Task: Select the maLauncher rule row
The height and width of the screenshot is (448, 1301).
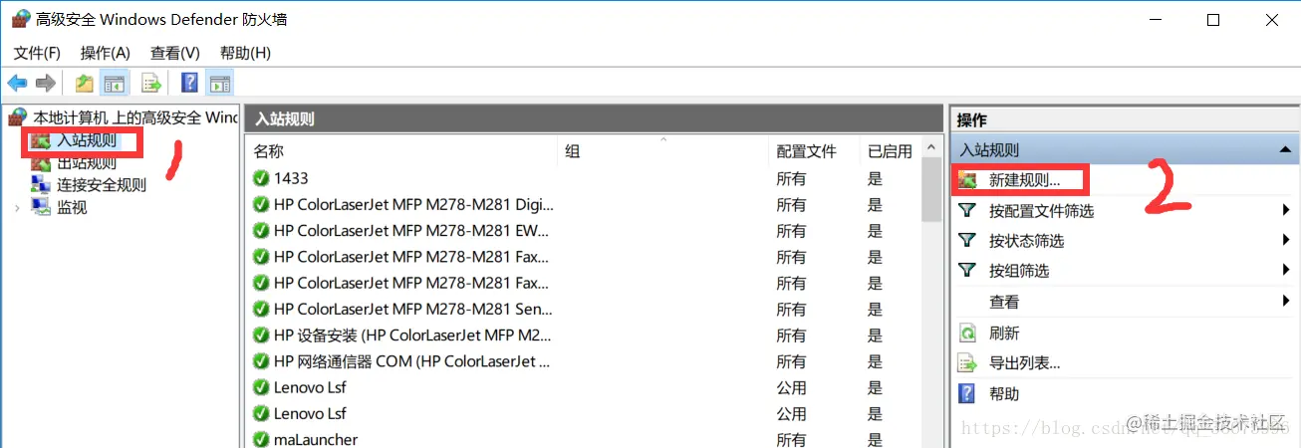Action: click(583, 439)
